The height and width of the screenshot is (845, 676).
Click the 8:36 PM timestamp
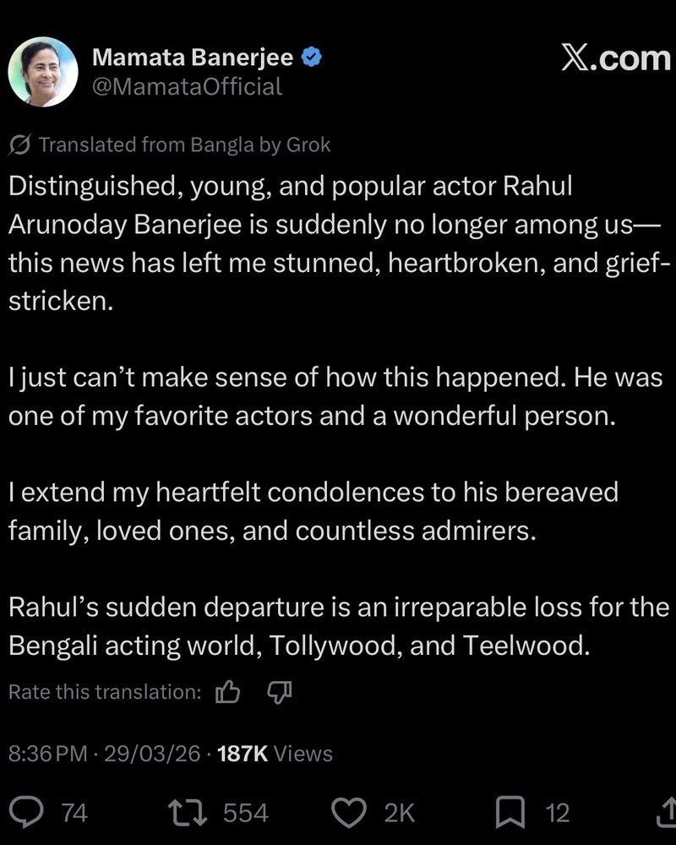click(47, 754)
